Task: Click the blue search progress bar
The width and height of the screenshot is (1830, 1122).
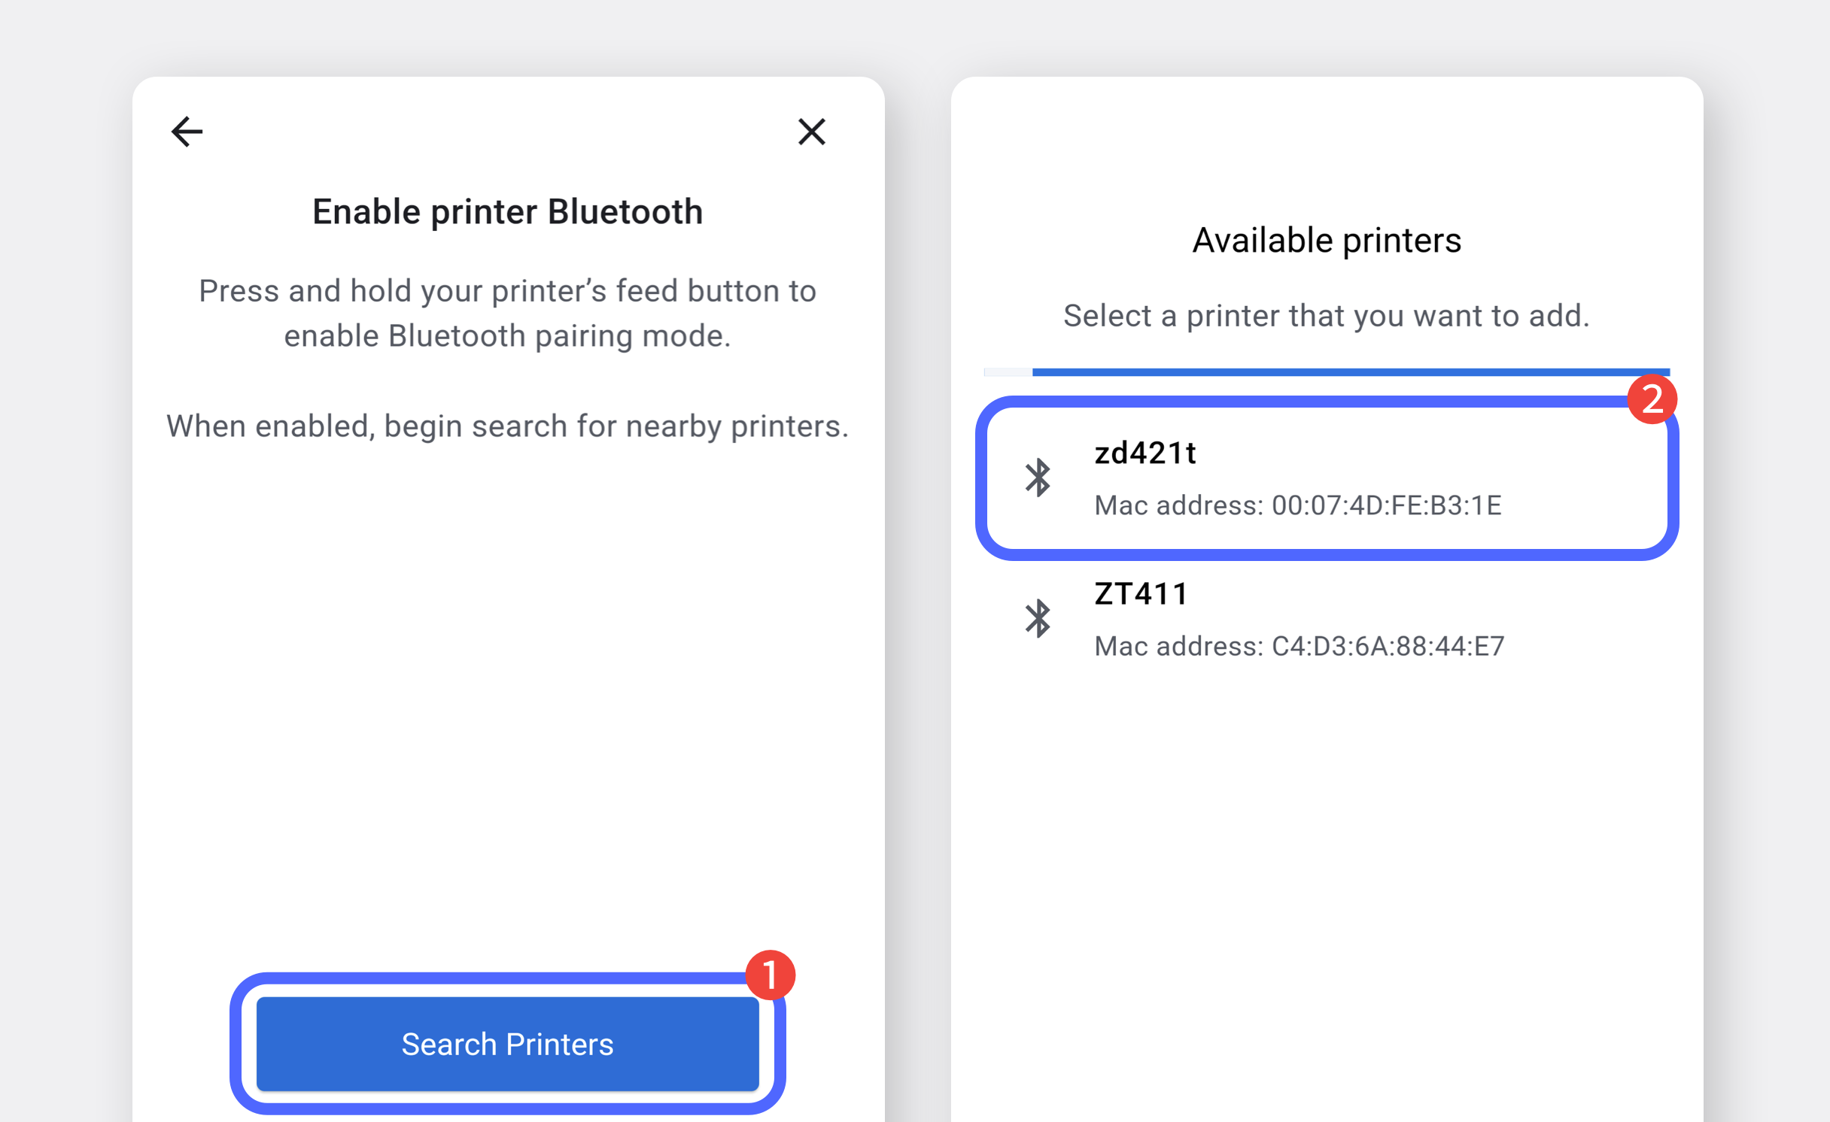Action: pyautogui.click(x=1350, y=372)
